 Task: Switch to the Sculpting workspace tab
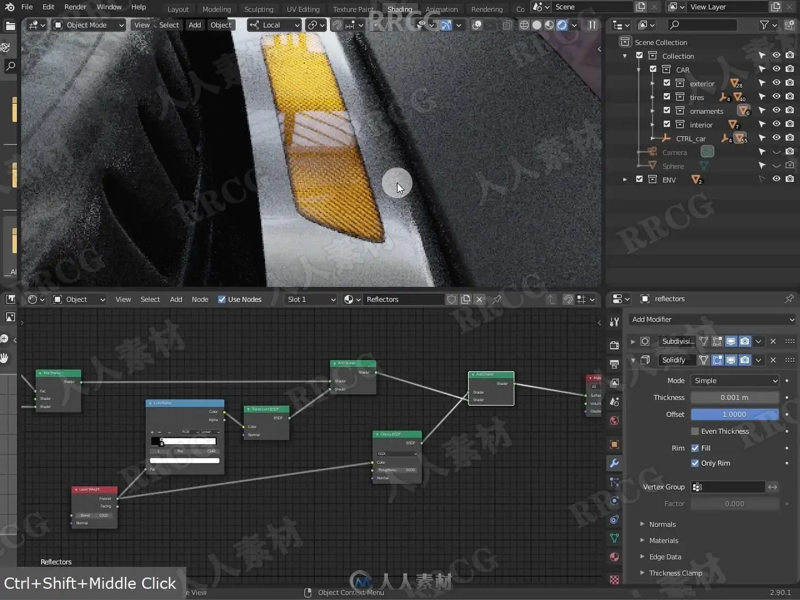(x=259, y=9)
